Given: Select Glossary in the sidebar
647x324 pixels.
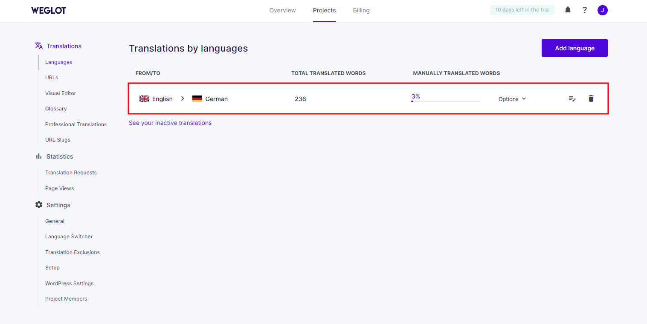Looking at the screenshot, I should [56, 109].
